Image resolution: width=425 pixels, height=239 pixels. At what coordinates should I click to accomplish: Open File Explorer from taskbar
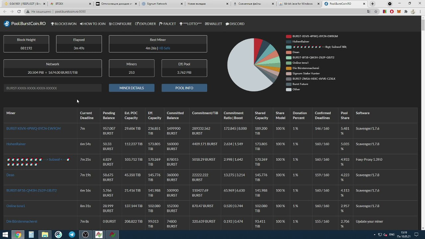click(45, 235)
